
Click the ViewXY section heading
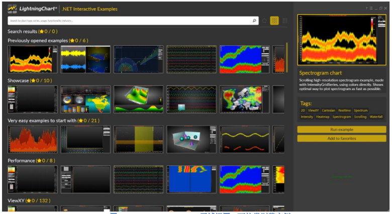pos(29,200)
